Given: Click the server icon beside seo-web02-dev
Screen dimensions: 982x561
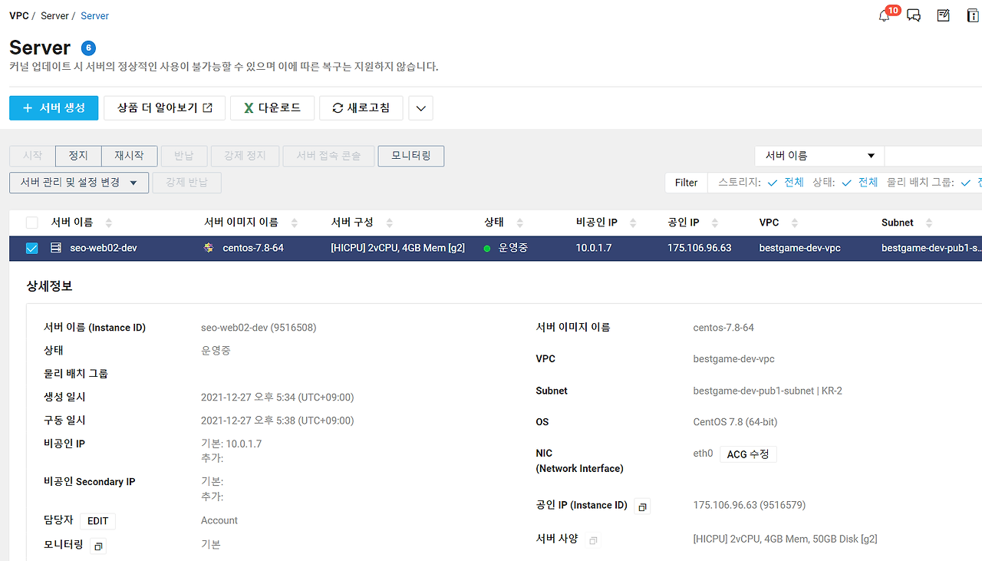Looking at the screenshot, I should (55, 248).
